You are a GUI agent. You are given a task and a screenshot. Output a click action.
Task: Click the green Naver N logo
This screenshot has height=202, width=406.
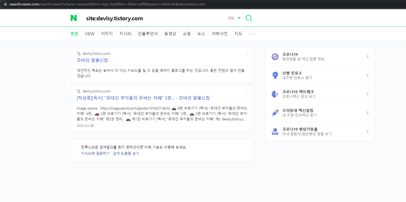point(74,18)
